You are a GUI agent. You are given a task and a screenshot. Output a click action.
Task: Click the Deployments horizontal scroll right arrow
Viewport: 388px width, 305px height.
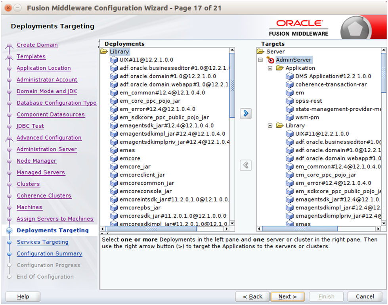pos(226,229)
